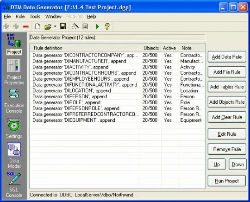The height and width of the screenshot is (202, 250).
Task: Click the Data Generator Project (12 rules) label
Action: (x=62, y=38)
